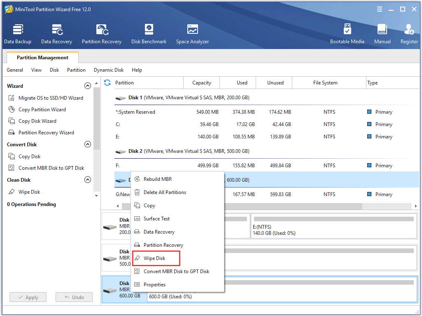Image resolution: width=422 pixels, height=316 pixels.
Task: Sort by the Capacity column header
Action: [x=202, y=83]
